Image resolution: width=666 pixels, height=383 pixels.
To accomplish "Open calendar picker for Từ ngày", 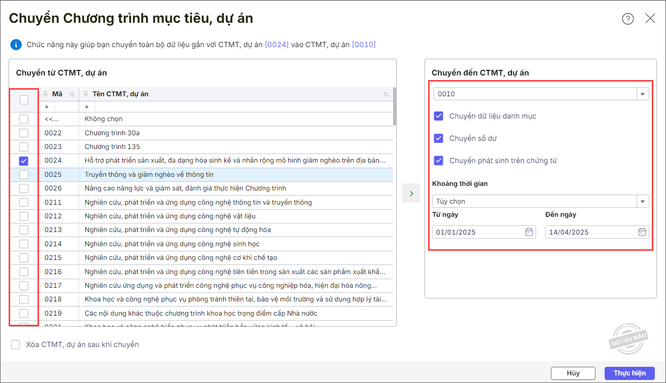I will click(529, 232).
